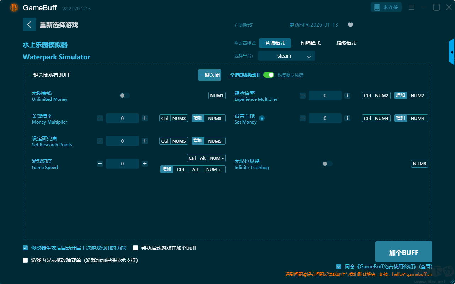The width and height of the screenshot is (455, 284).
Task: Switch to 加强模式 tab
Action: (x=311, y=43)
